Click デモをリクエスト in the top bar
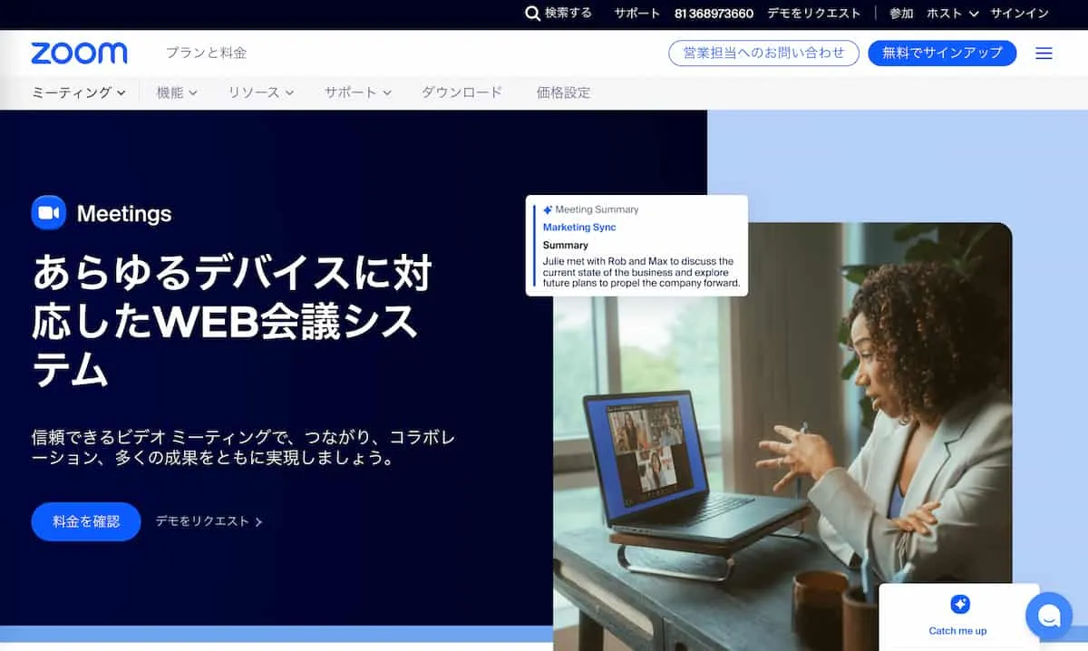This screenshot has height=651, width=1088. point(814,14)
